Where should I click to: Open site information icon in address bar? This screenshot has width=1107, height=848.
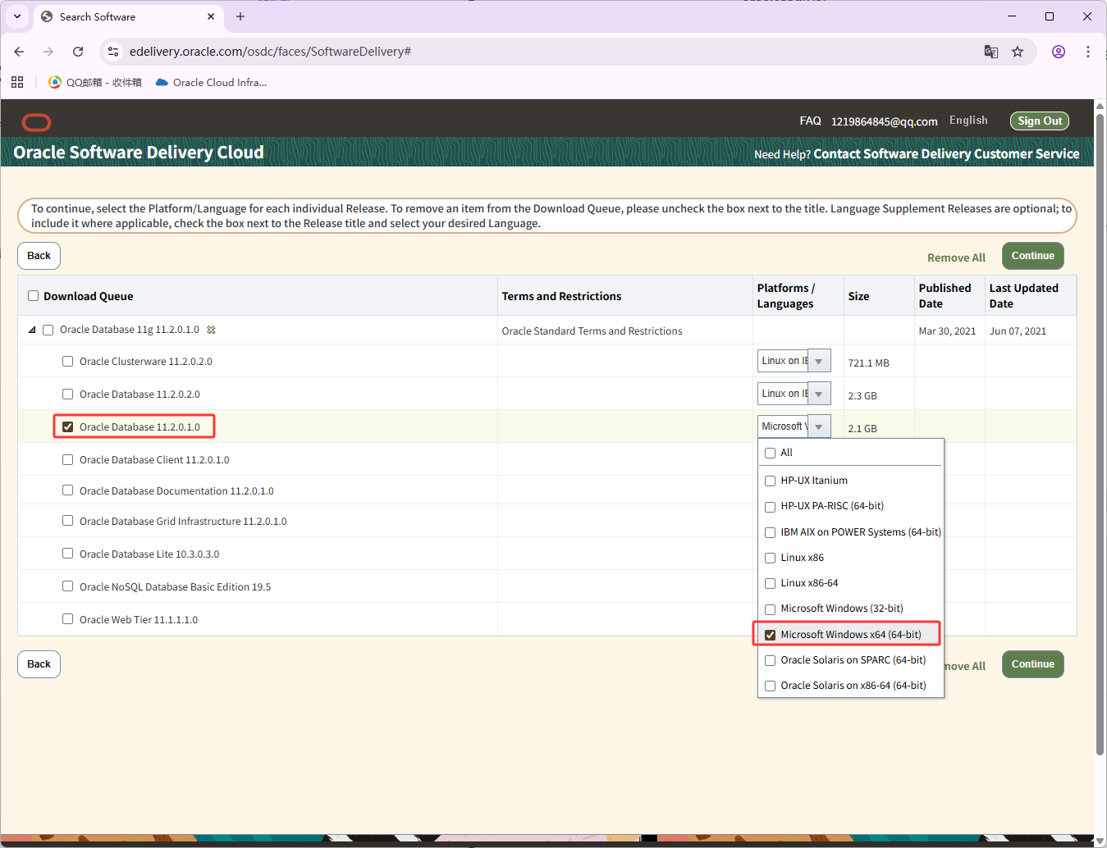pos(113,52)
